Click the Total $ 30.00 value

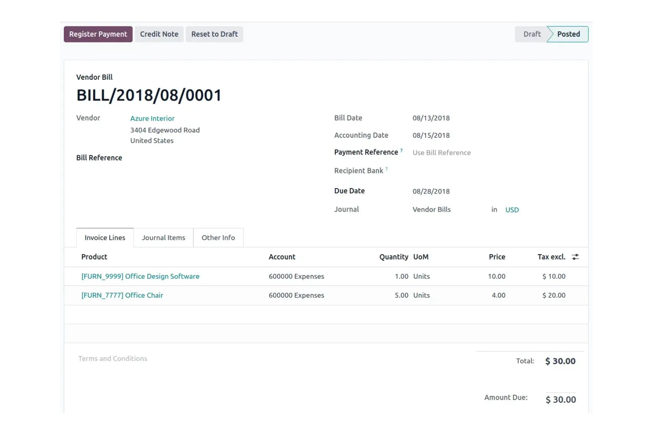560,361
